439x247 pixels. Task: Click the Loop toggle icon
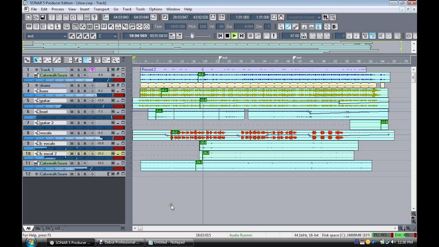pos(165,17)
